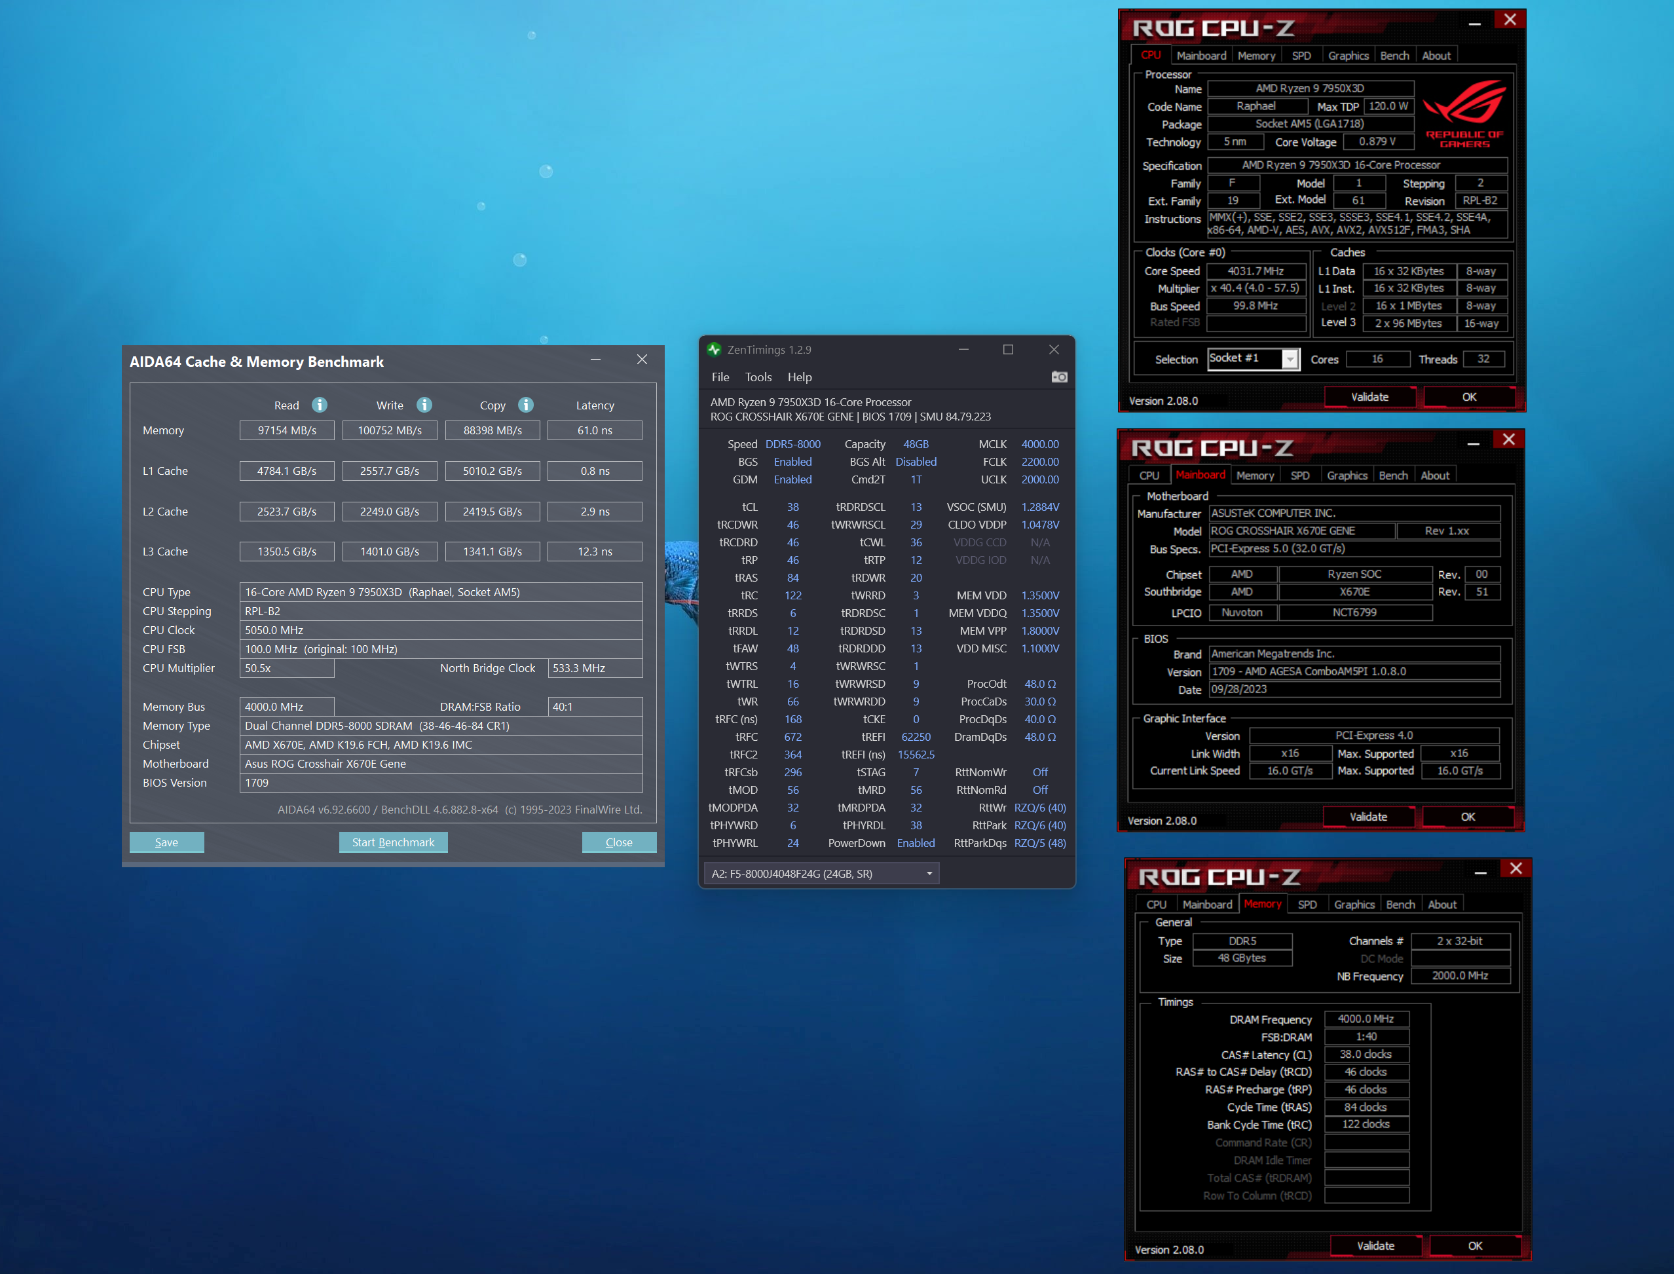Click the tREFI value 62250 in ZenTimings
The height and width of the screenshot is (1274, 1674).
(916, 737)
